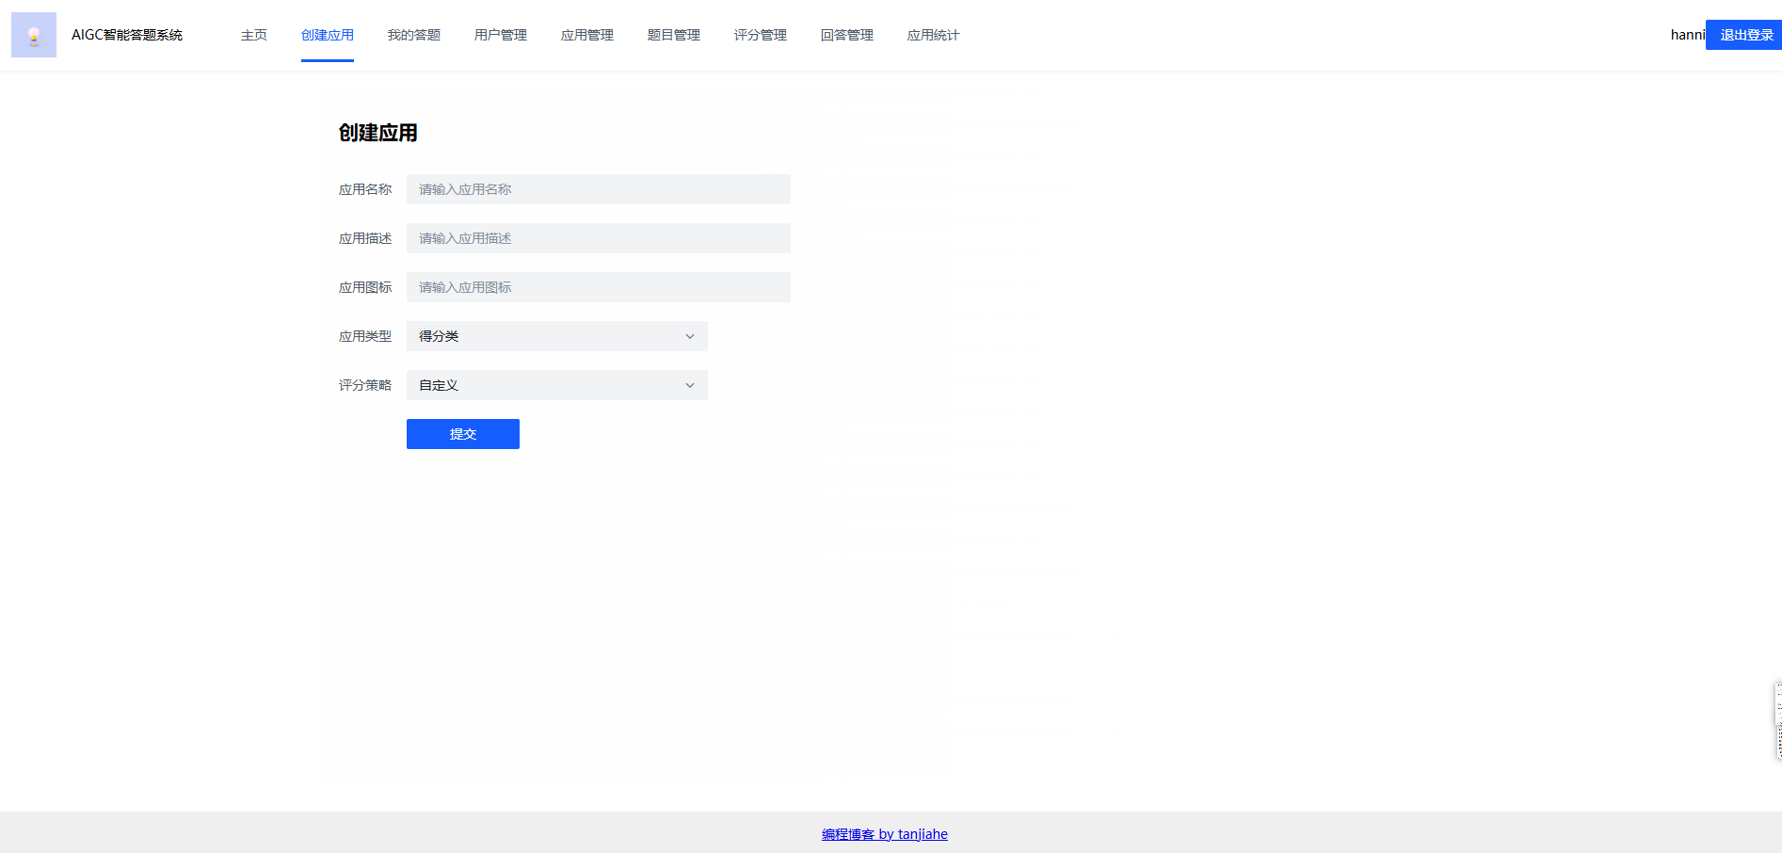This screenshot has width=1782, height=853.
Task: Focus the 应用名称 input field
Action: pyautogui.click(x=599, y=189)
